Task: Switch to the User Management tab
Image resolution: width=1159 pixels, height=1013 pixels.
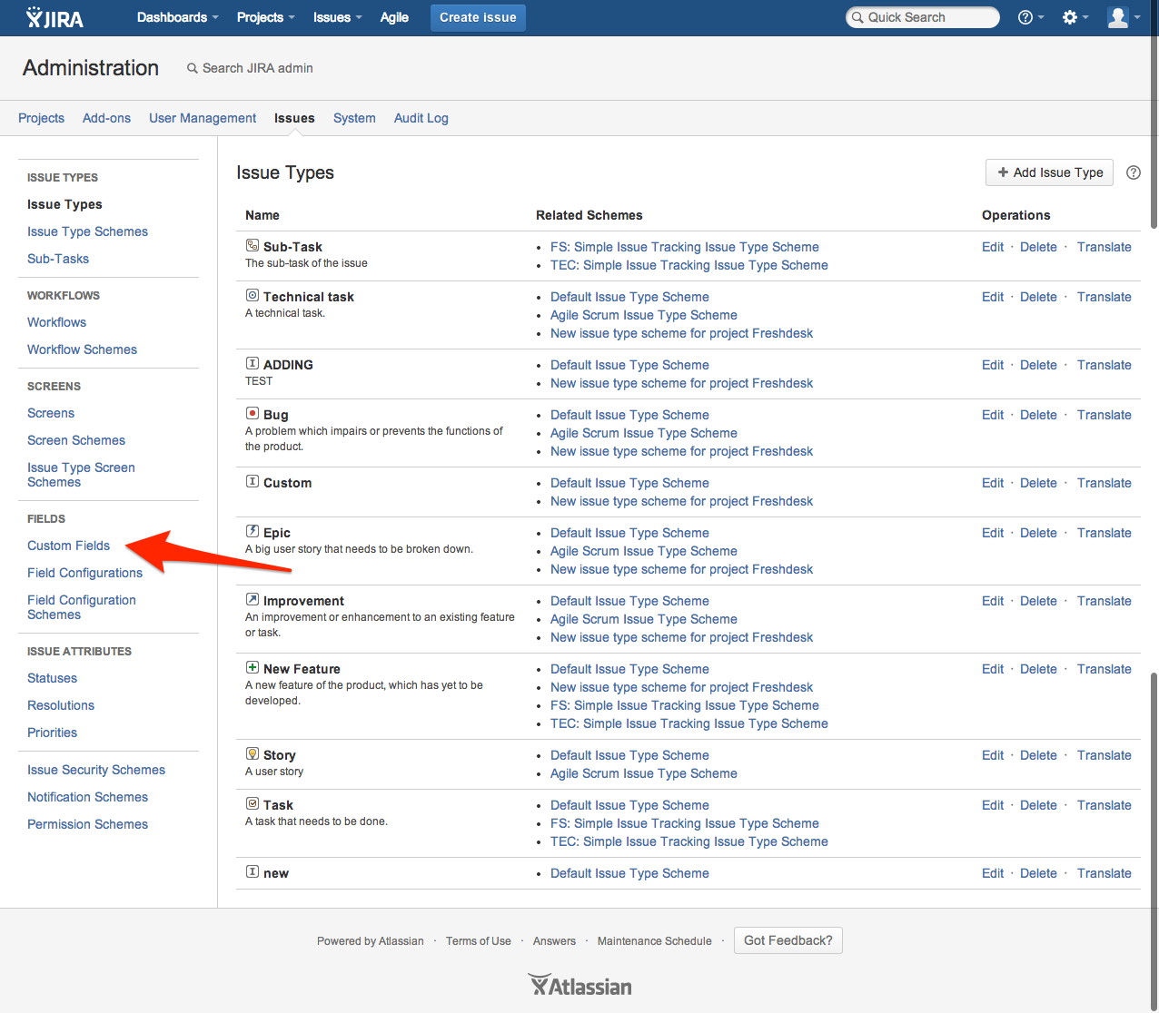Action: coord(203,118)
